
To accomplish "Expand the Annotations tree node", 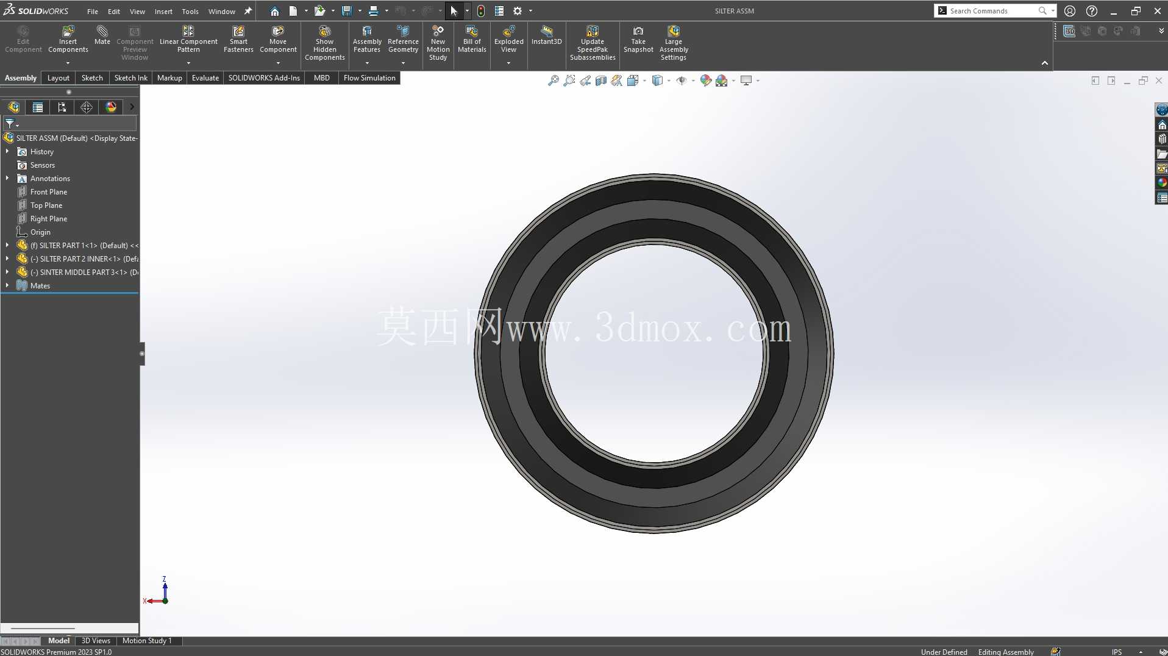I will [7, 178].
